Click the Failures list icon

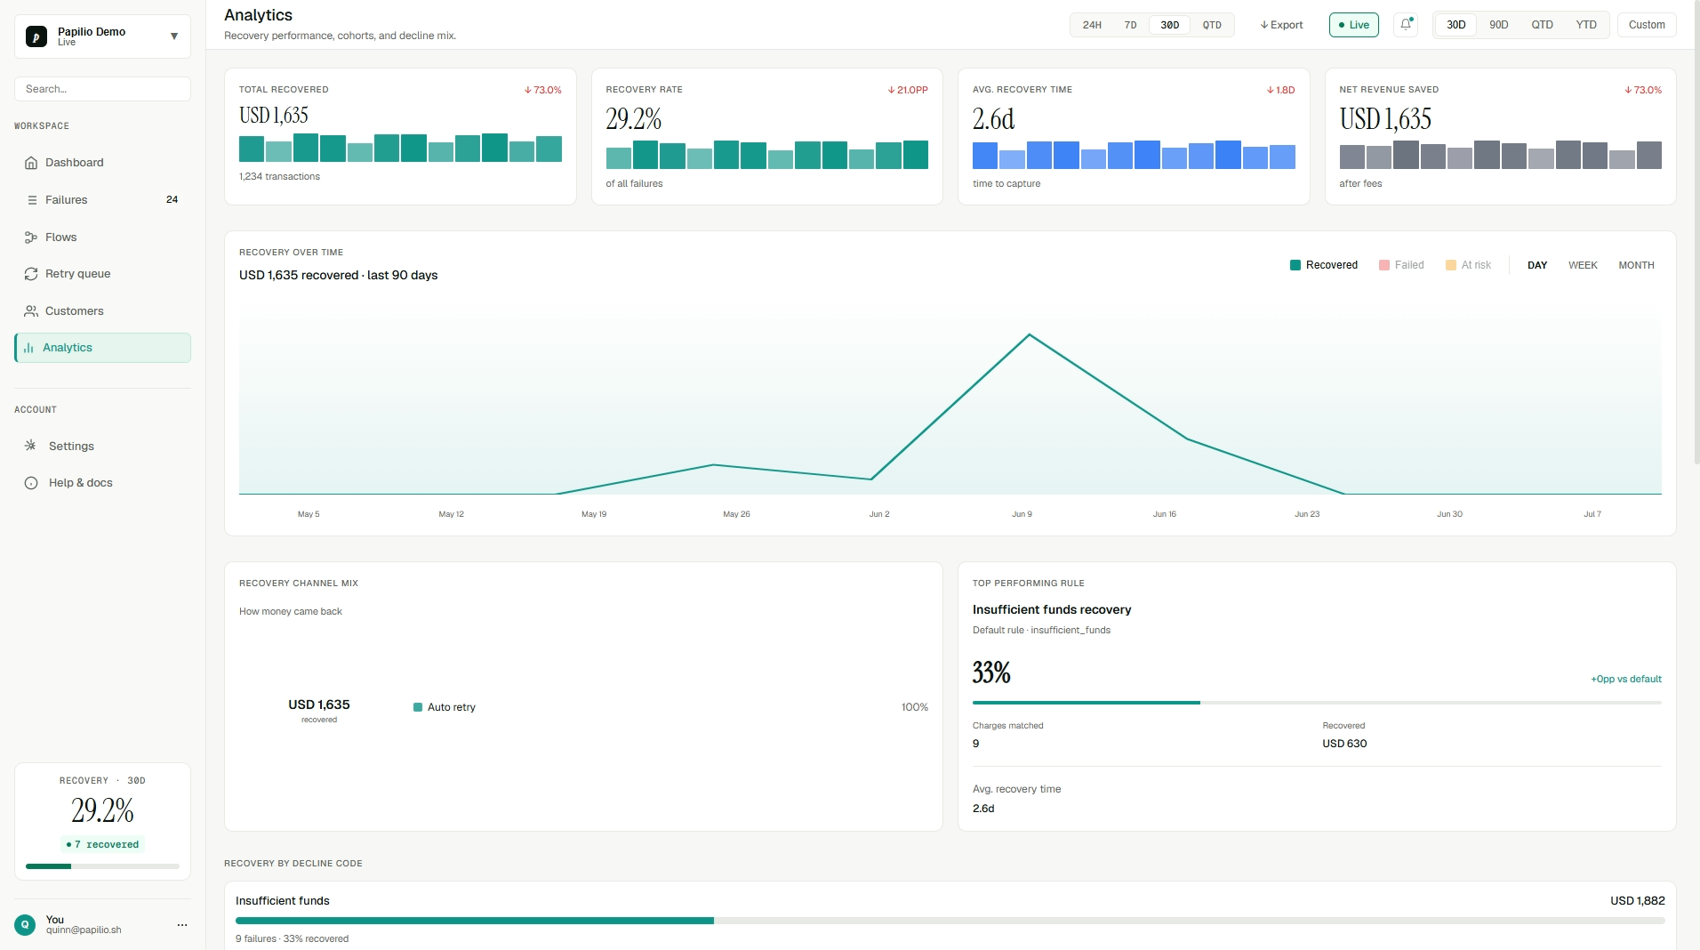click(x=32, y=200)
